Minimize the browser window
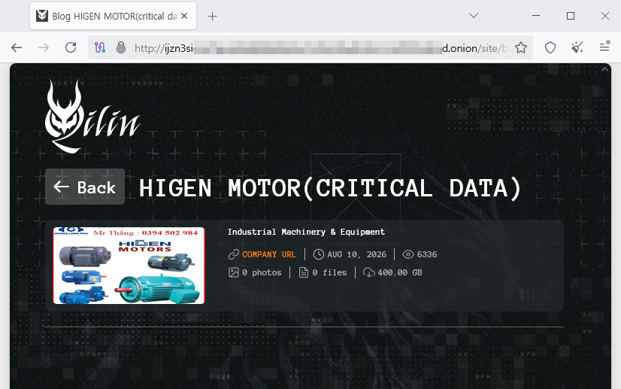Screen dimensions: 621x389 (536, 16)
